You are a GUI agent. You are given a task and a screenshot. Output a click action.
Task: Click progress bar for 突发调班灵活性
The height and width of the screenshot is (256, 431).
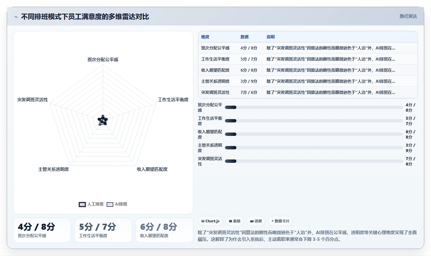click(314, 161)
